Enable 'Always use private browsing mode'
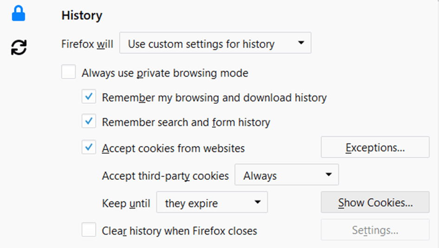 coord(69,72)
